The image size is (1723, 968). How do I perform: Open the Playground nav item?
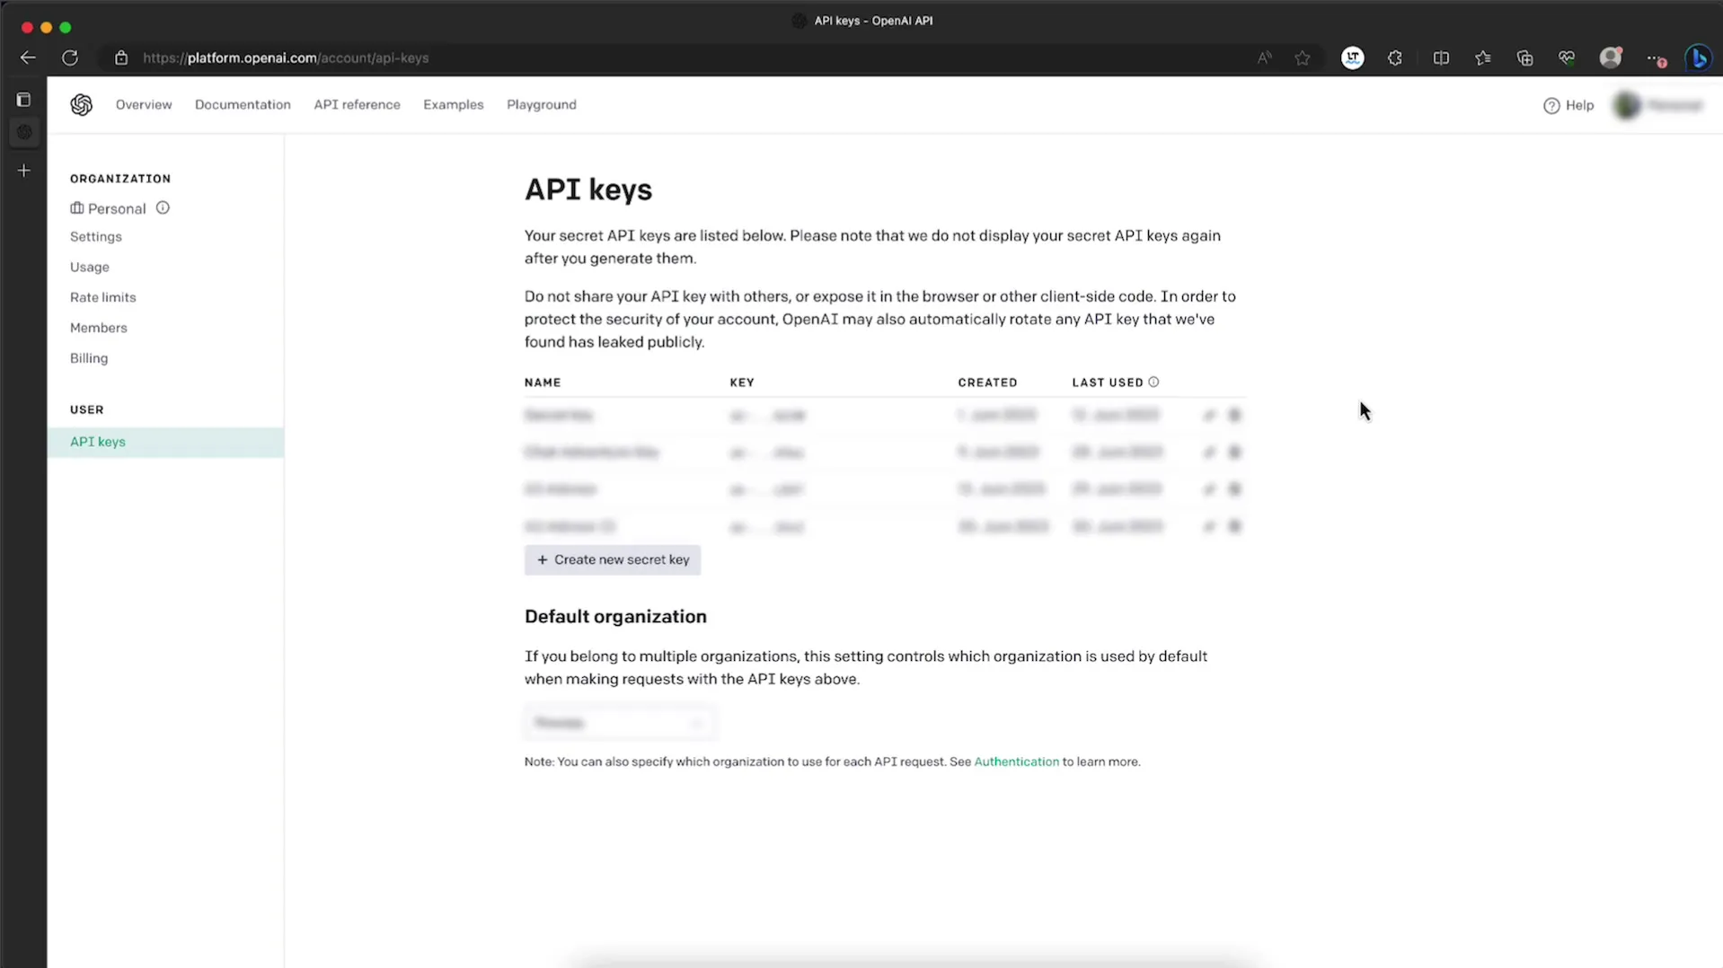pyautogui.click(x=542, y=104)
